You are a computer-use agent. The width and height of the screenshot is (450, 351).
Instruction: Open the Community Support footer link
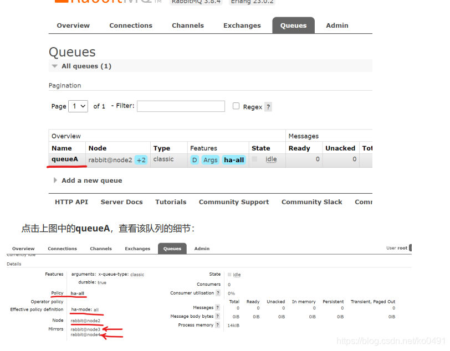234,202
